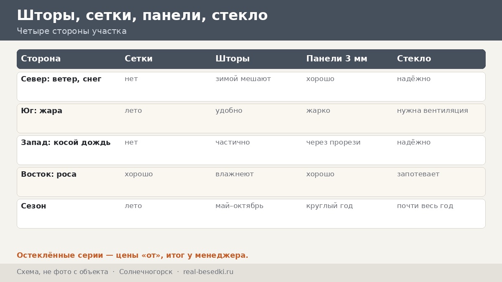Image resolution: width=502 pixels, height=282 pixels.
Task: Click the cell "почти весь год"
Action: 425,206
